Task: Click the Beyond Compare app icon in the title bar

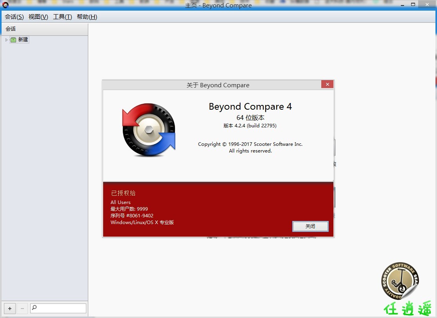Action: click(x=5, y=5)
